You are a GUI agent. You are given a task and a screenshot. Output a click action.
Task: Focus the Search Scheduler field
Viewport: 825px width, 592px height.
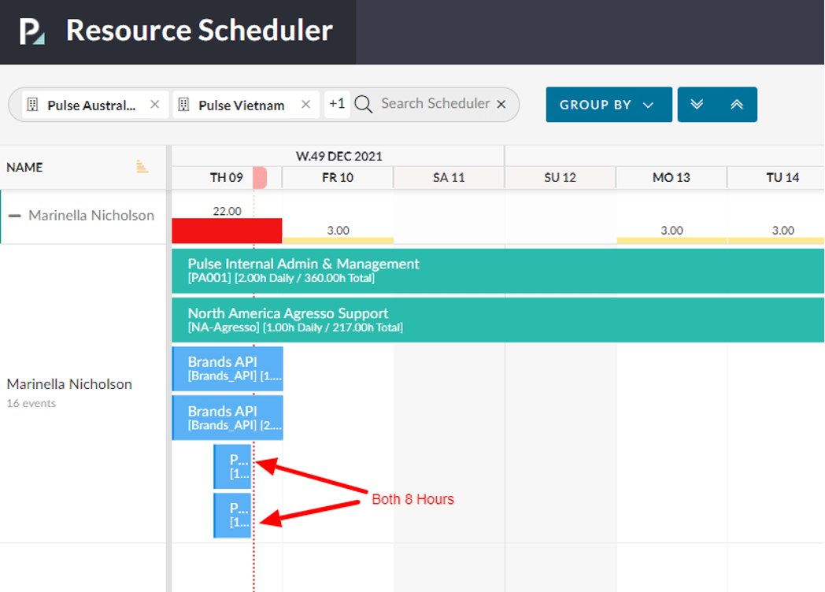pos(435,104)
